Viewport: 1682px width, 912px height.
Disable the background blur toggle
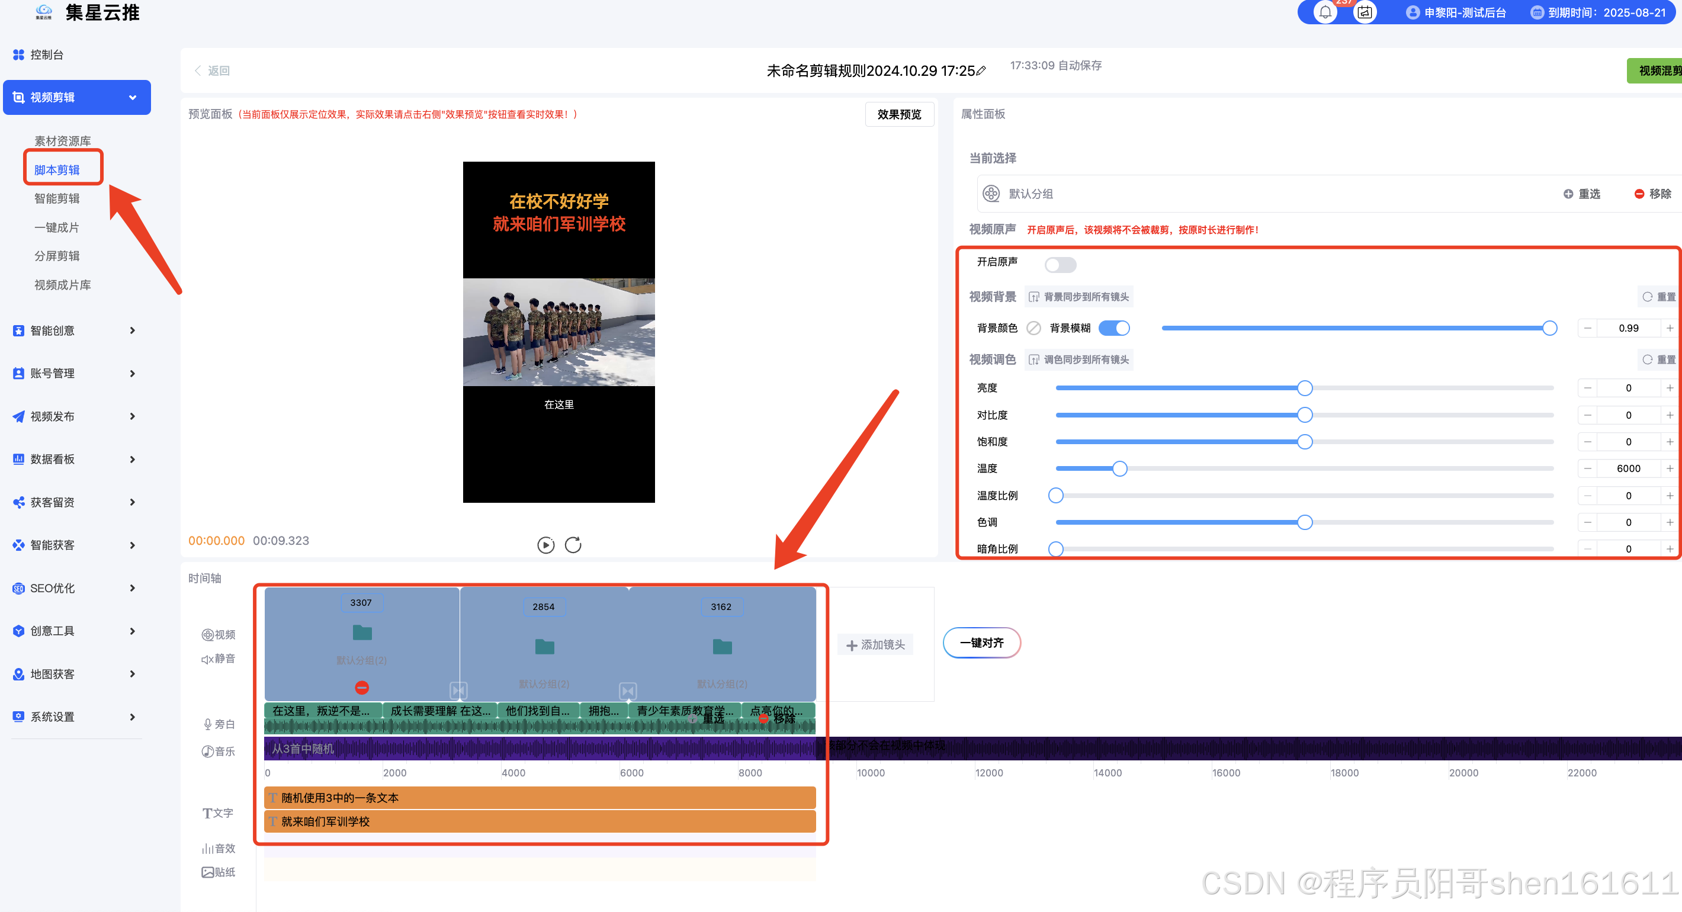[1114, 328]
